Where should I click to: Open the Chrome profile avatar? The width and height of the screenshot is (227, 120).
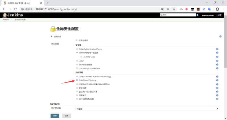click(217, 9)
